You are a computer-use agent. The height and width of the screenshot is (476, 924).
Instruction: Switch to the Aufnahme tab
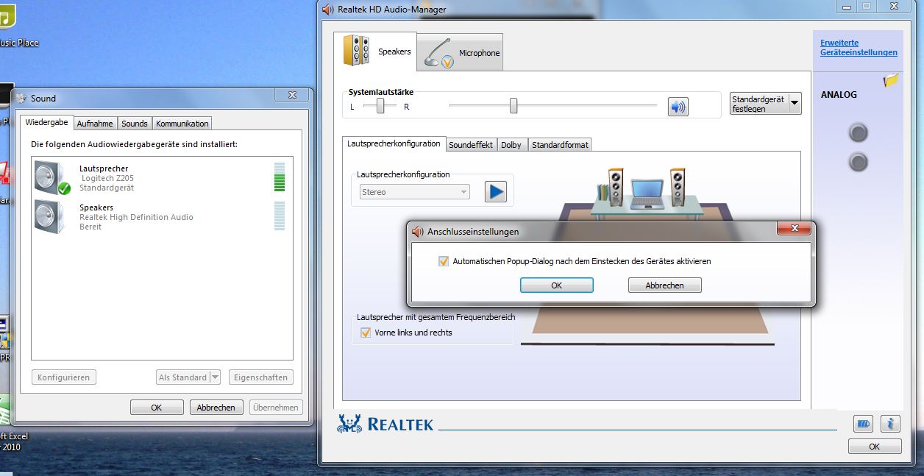[x=95, y=124]
